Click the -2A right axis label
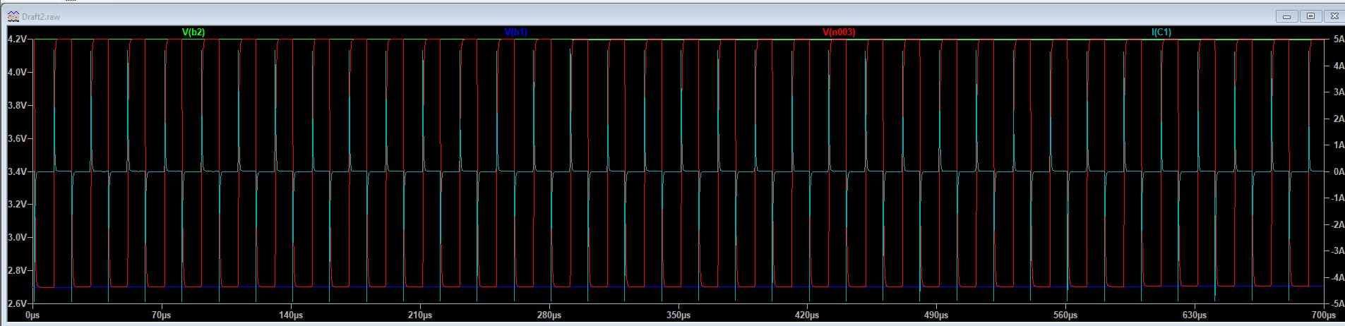Viewport: 1345px width, 326px height. pos(1337,224)
